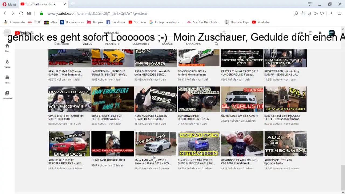The image size is (345, 194).
Task: Open the OPAS ERSTE FAHRT video thumbnail
Action: tap(69, 99)
